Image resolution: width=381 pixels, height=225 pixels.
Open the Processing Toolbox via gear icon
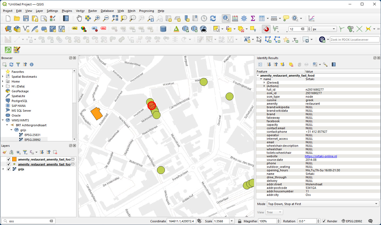pyautogui.click(x=244, y=18)
